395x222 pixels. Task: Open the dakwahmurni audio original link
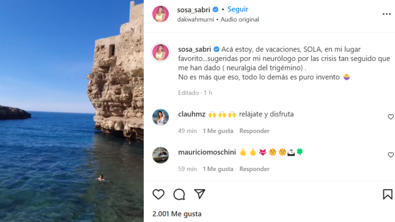(218, 19)
